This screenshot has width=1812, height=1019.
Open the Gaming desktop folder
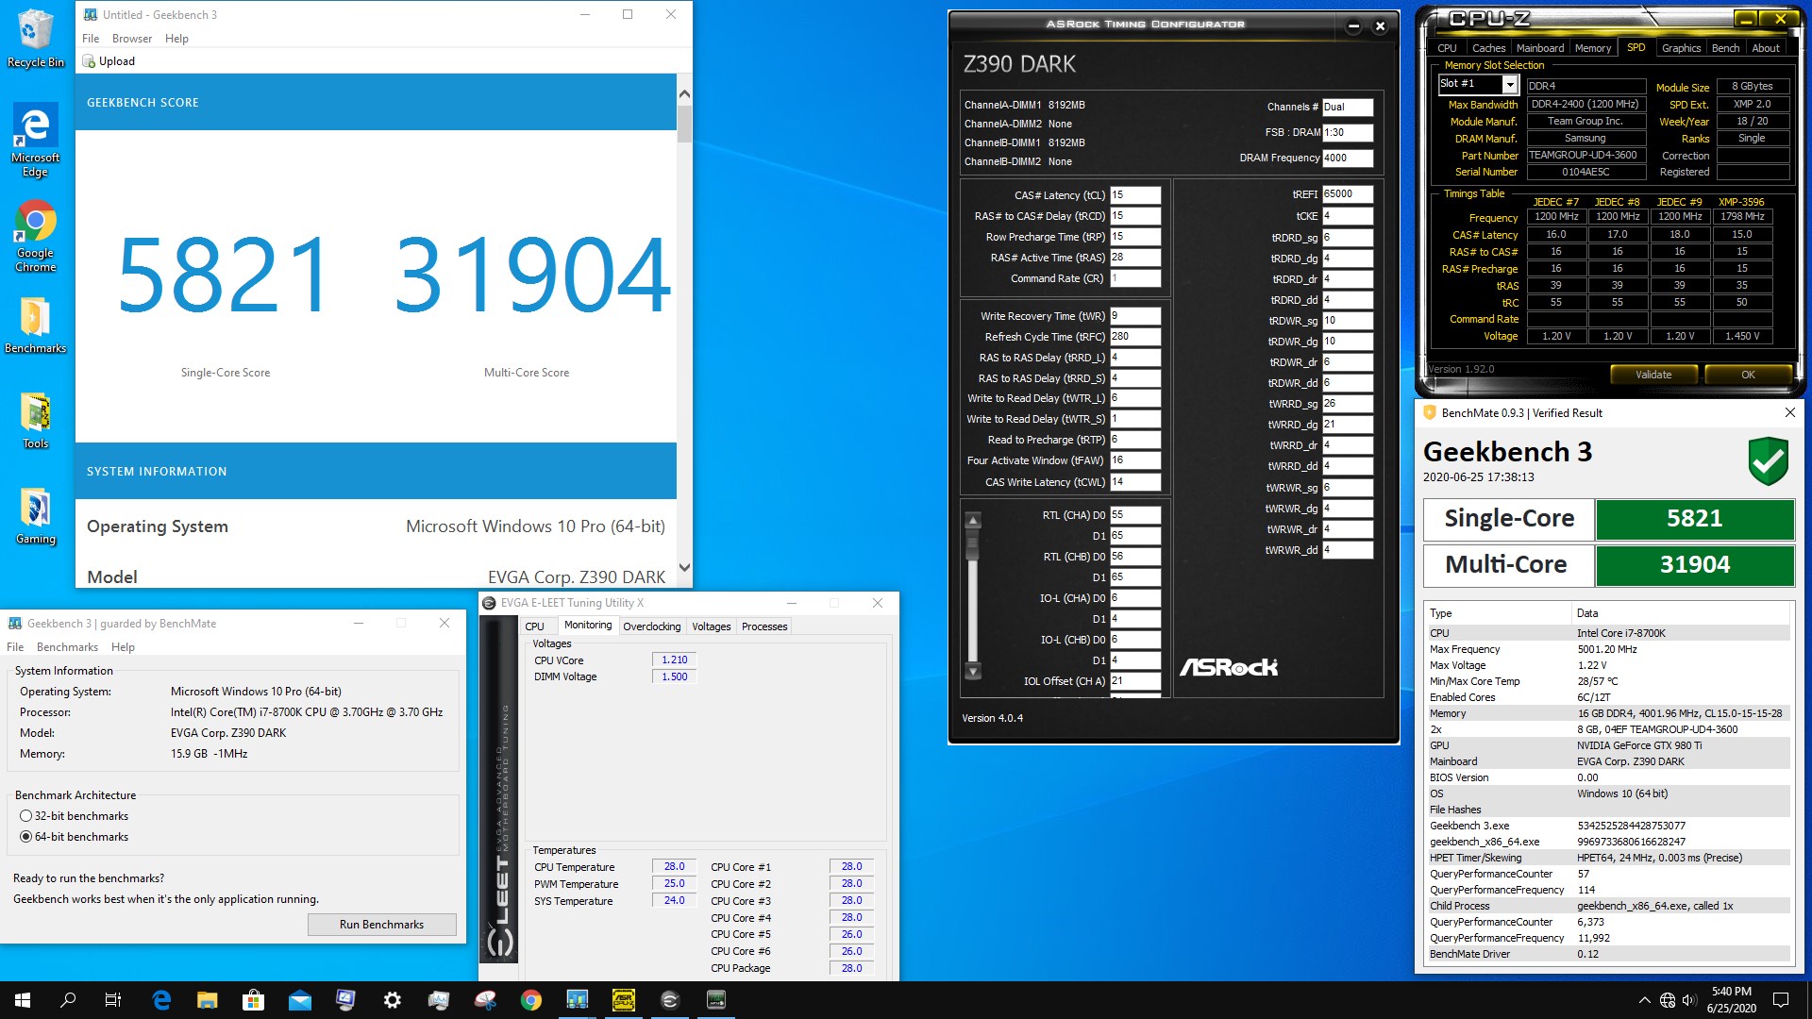[x=35, y=516]
